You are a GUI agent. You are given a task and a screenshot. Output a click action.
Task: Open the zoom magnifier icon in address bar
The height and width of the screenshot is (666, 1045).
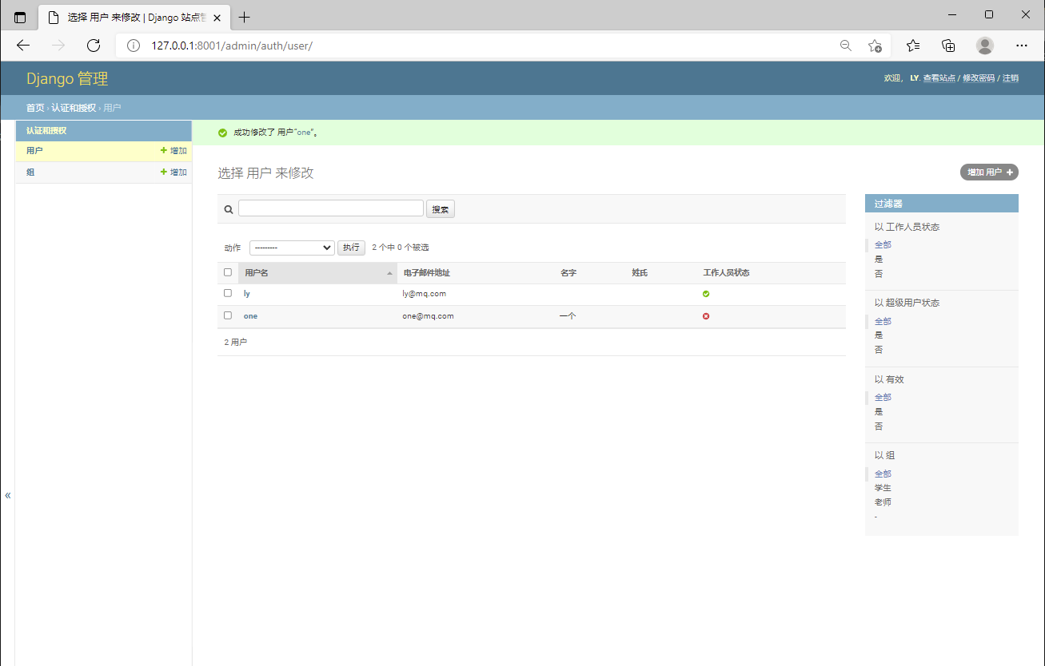pos(846,46)
